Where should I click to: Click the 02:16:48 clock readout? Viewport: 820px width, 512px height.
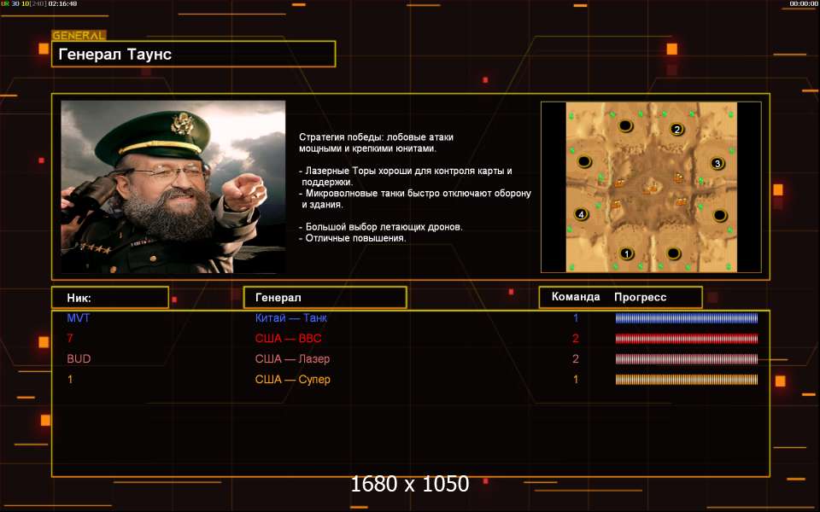point(62,3)
